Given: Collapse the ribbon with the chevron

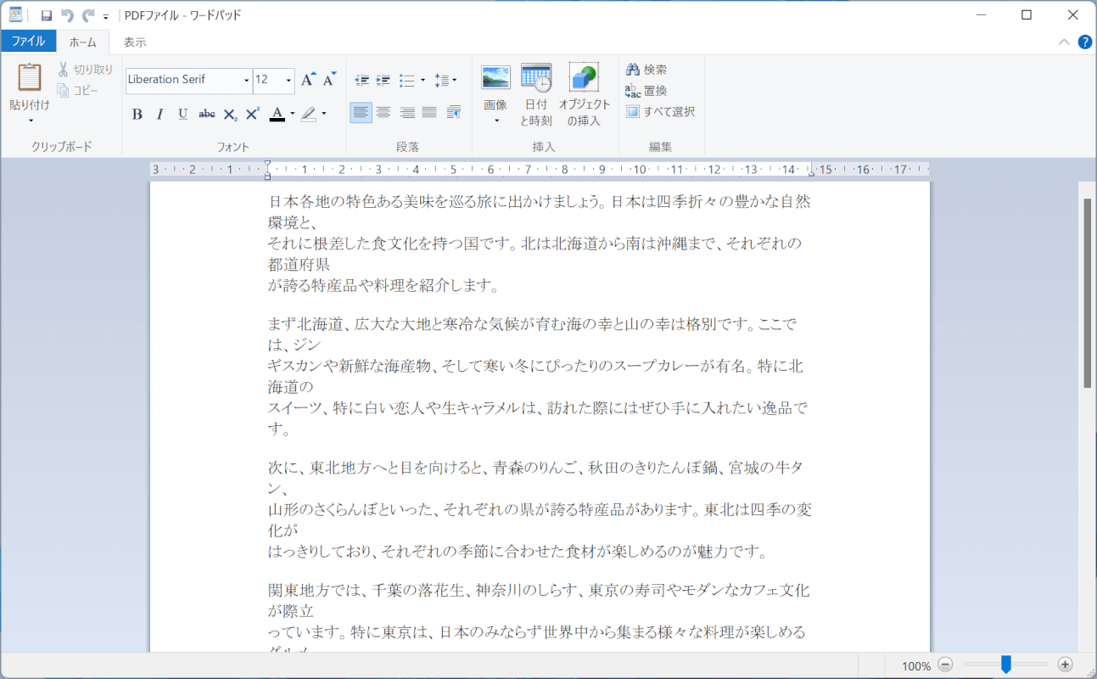Looking at the screenshot, I should pos(1064,42).
